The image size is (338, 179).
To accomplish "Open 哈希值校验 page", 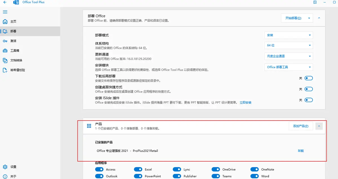I will pyautogui.click(x=30, y=70).
